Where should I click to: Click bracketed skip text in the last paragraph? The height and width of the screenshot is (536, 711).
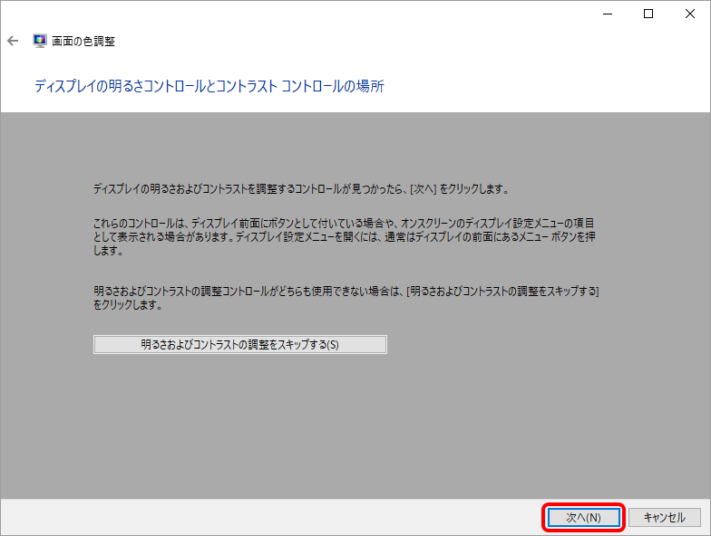(503, 291)
